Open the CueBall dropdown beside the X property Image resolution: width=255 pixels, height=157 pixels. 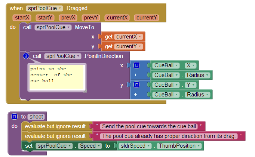(166, 65)
